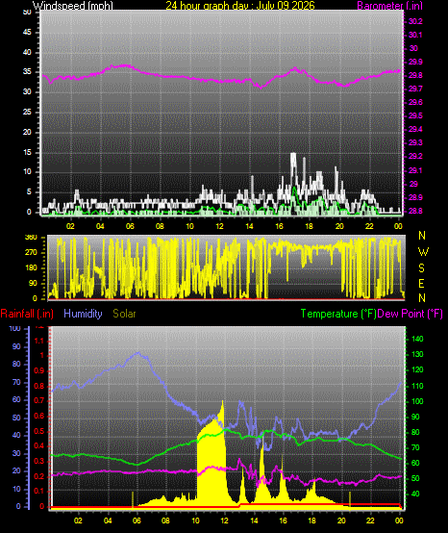Click the '28.9' barometer axis value
Screen dimensions: 448x533
(x=415, y=197)
